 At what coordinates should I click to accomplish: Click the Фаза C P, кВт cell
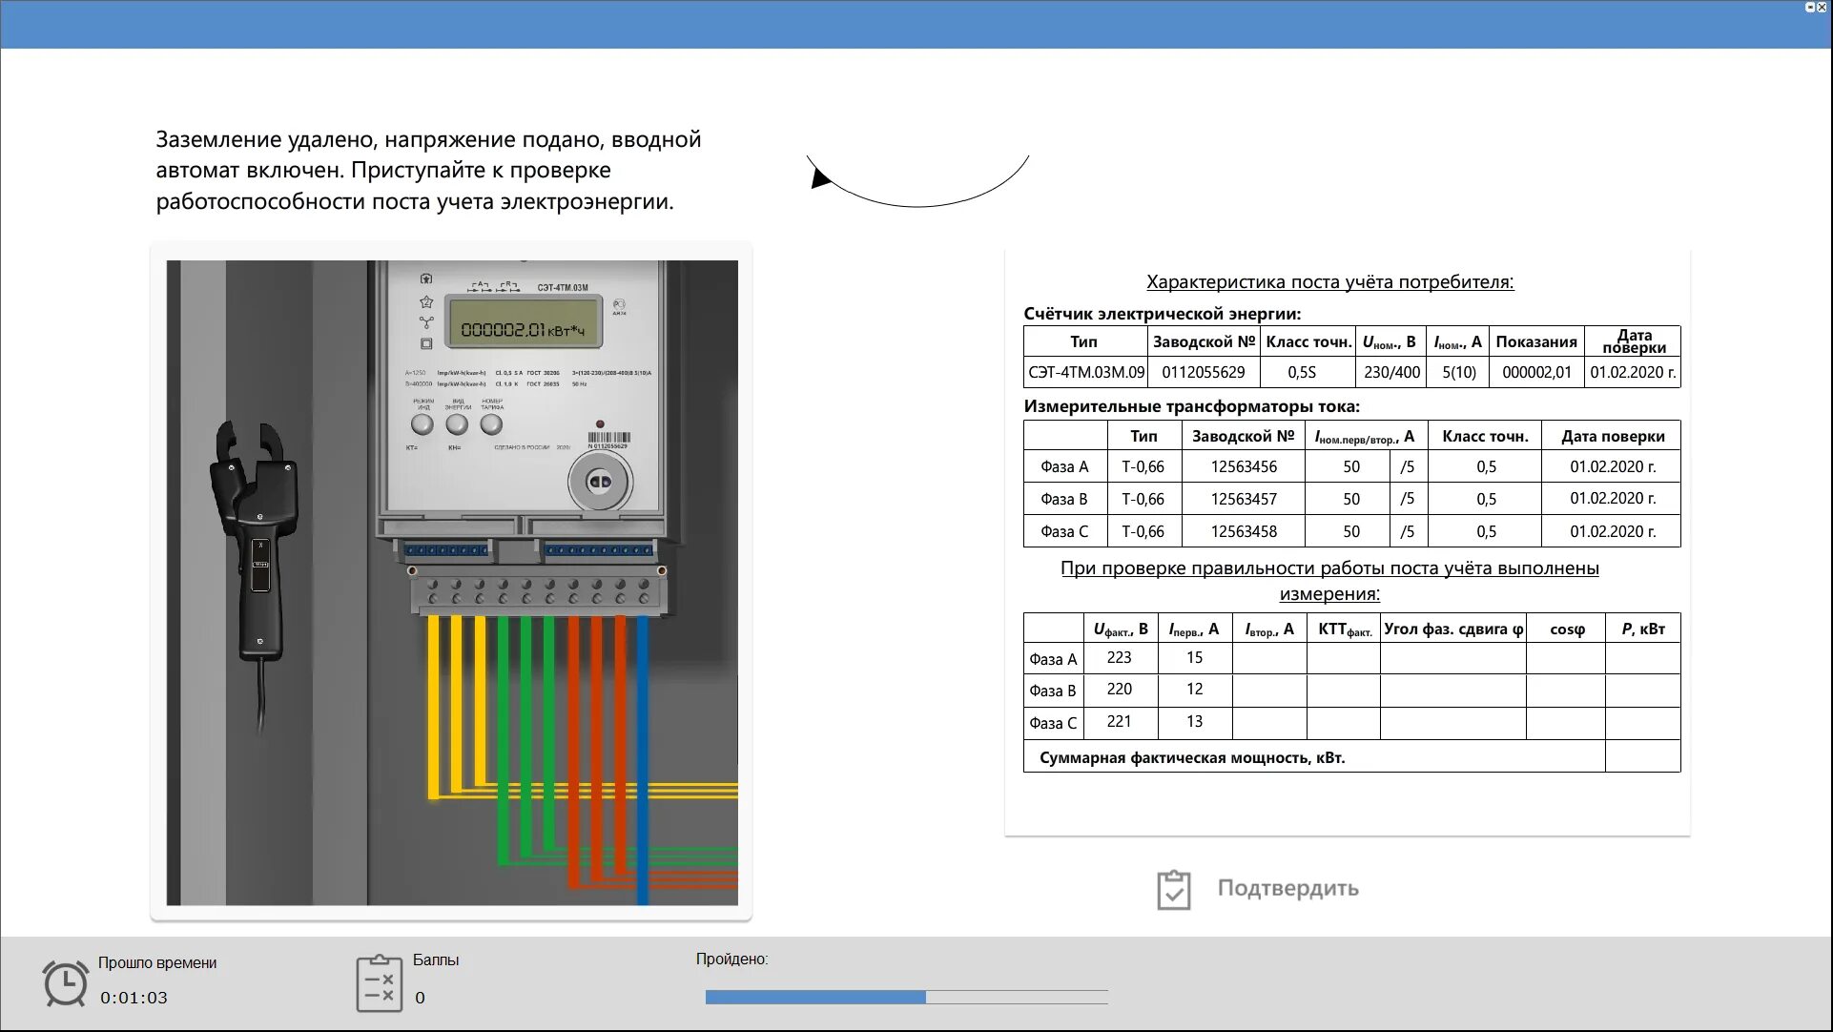coord(1642,723)
